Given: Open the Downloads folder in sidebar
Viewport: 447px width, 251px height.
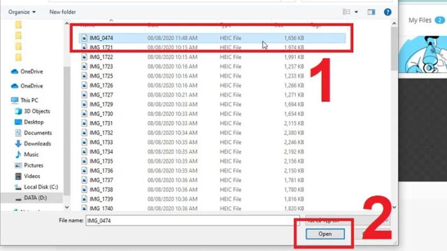Looking at the screenshot, I should point(33,143).
